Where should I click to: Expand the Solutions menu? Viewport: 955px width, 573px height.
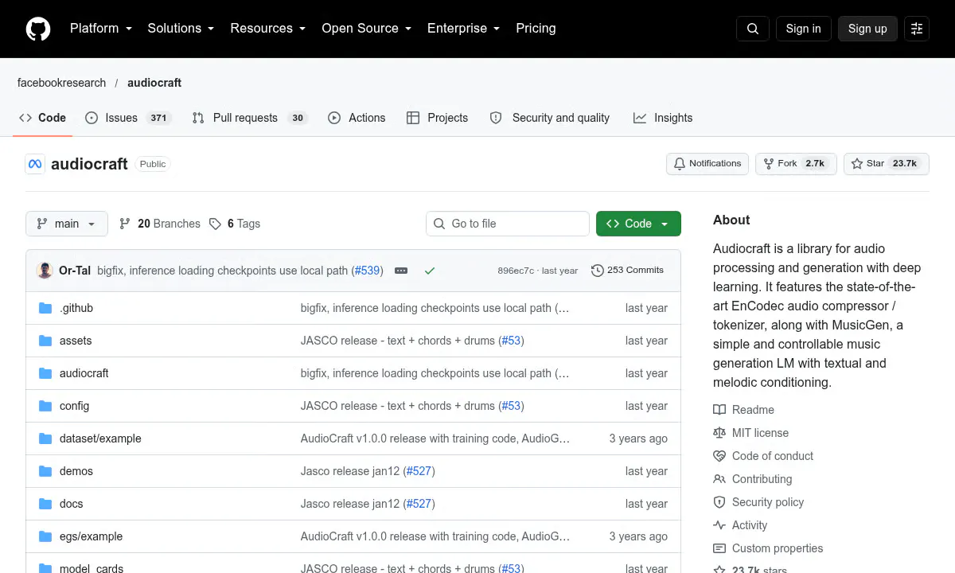(181, 29)
